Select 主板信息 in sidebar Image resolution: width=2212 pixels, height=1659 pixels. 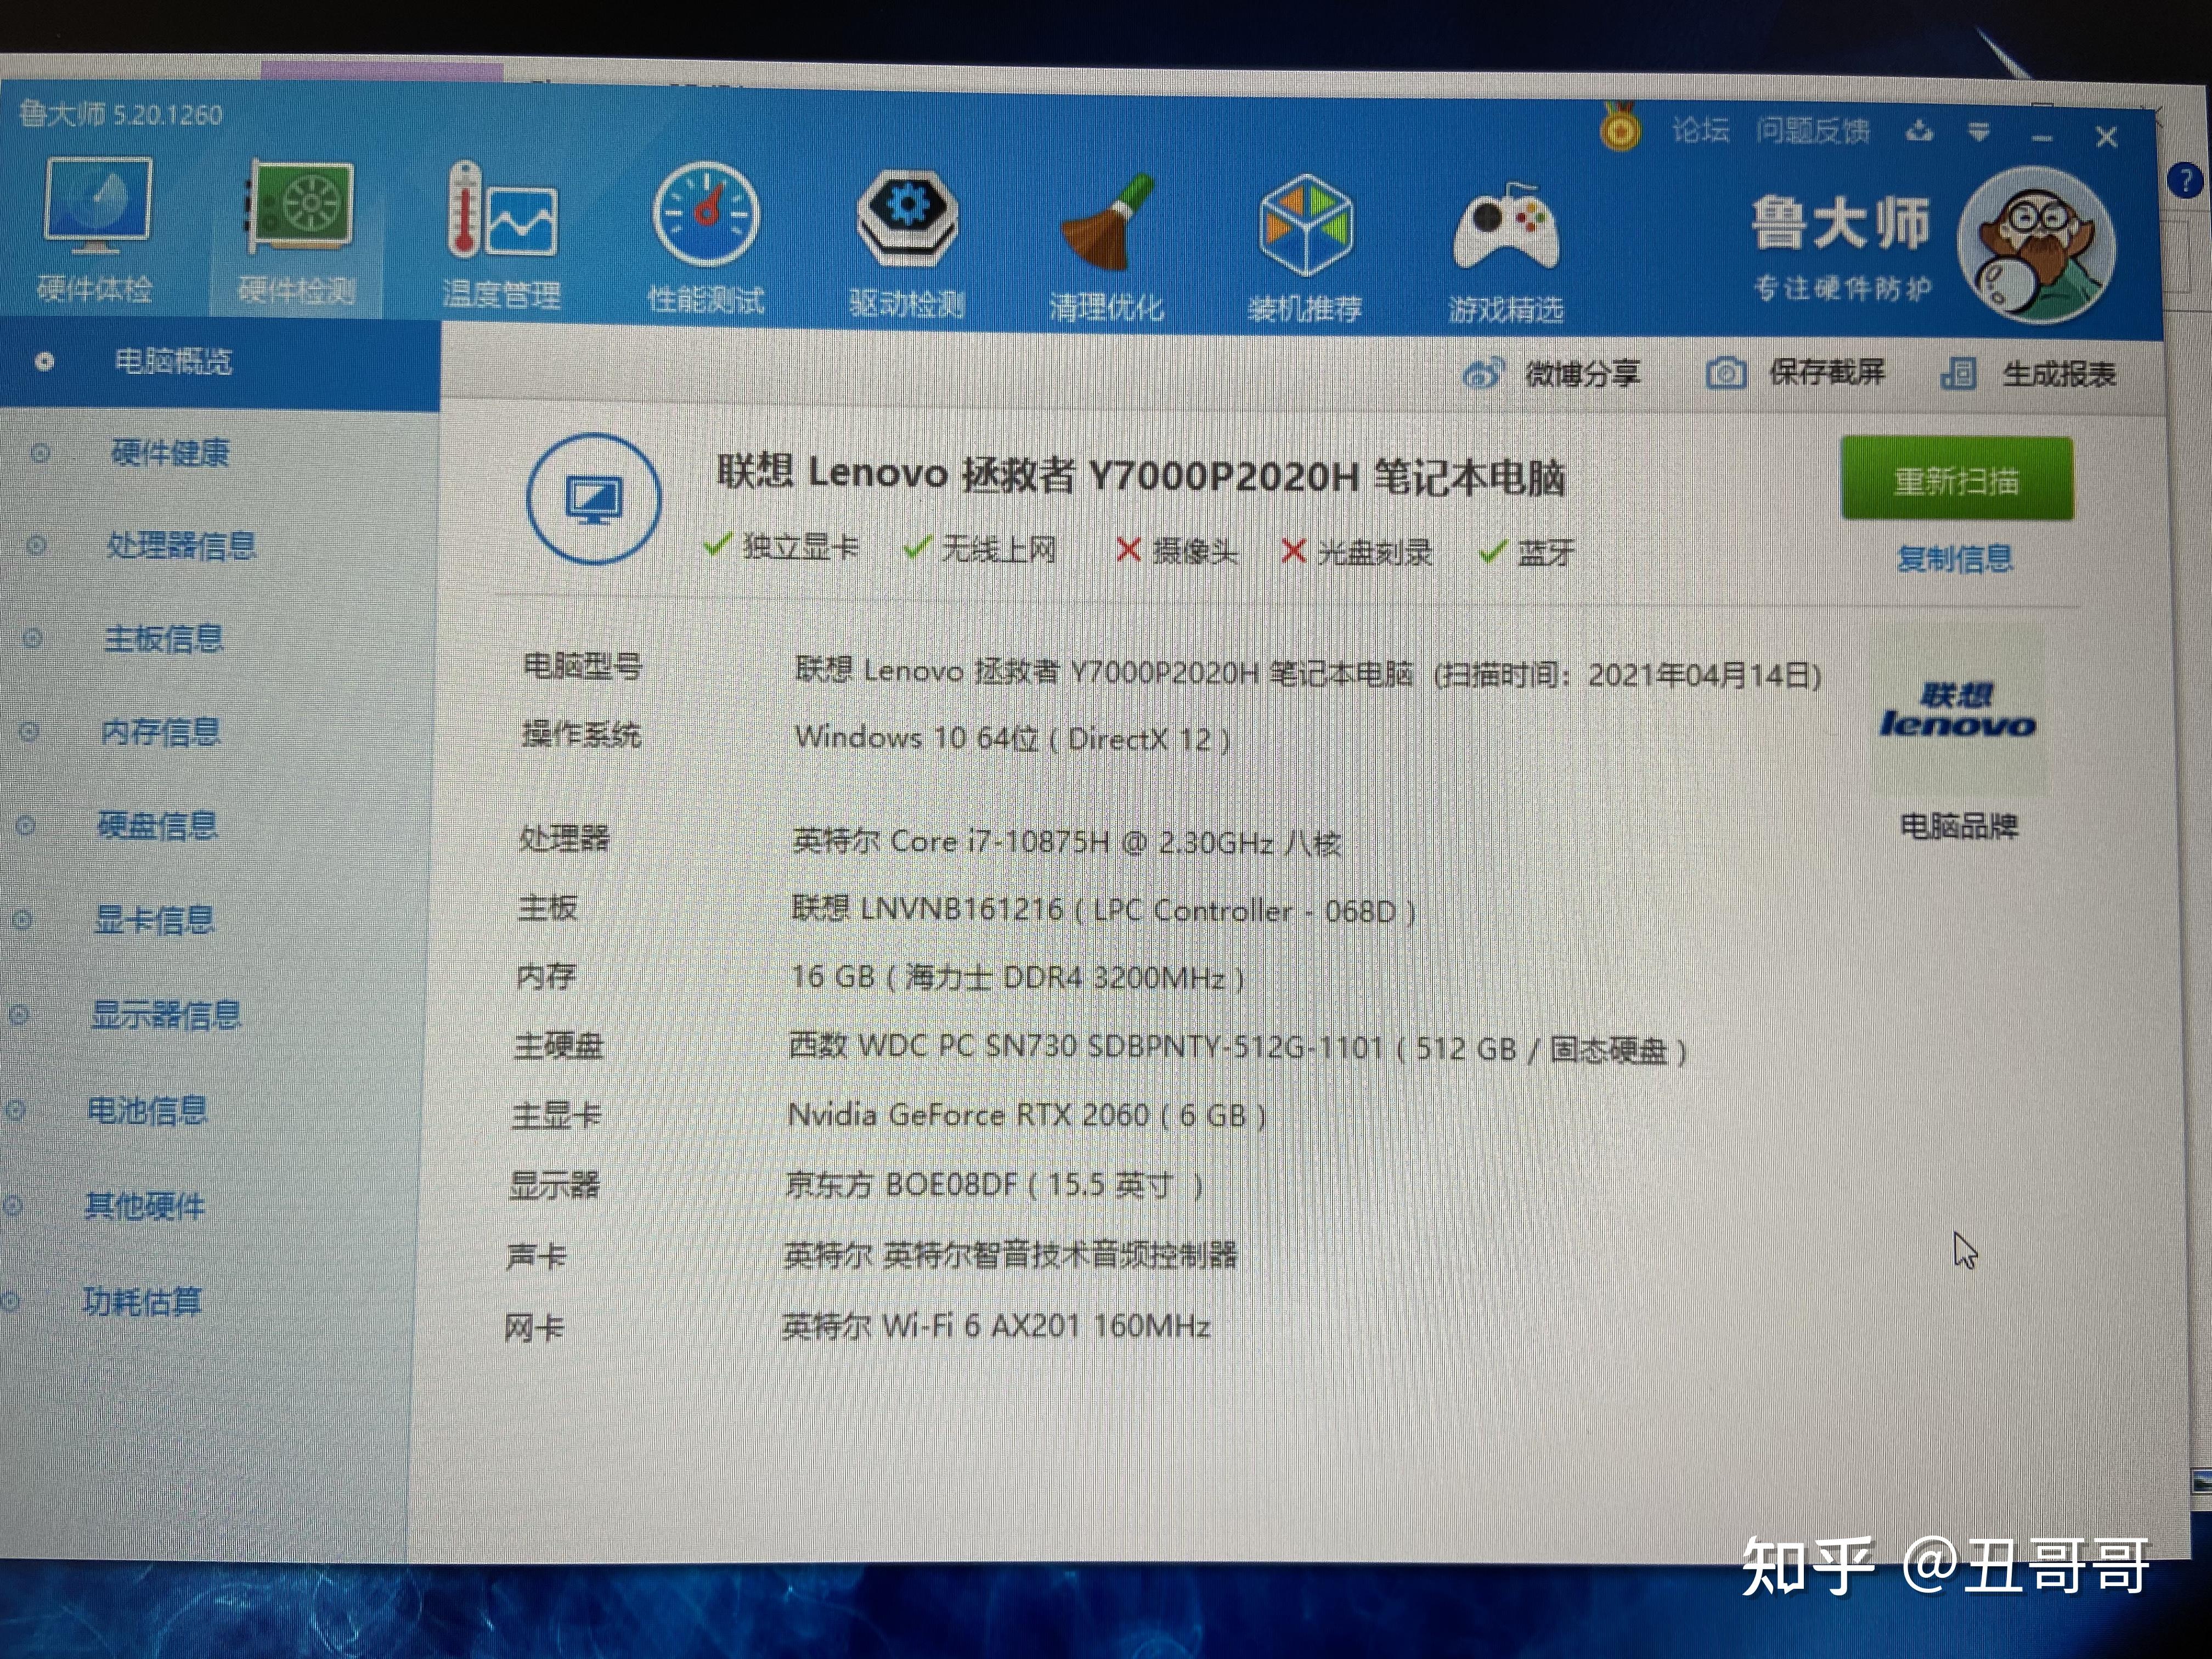point(164,638)
